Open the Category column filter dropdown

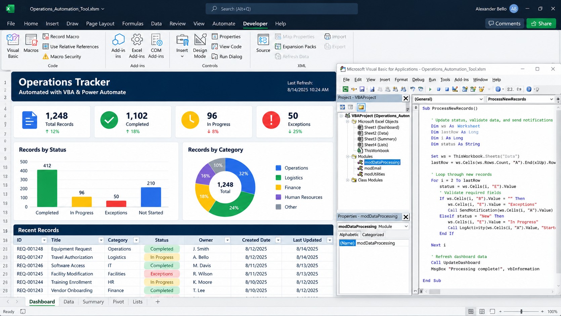136,240
